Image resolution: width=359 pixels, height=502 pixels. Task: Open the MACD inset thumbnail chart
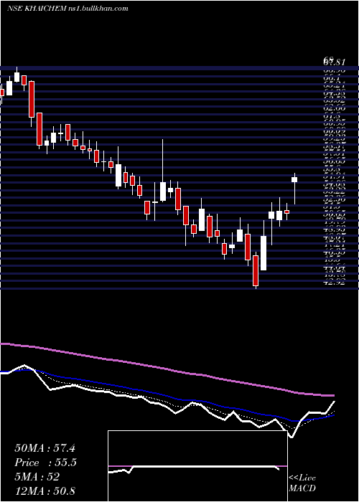coord(197,466)
